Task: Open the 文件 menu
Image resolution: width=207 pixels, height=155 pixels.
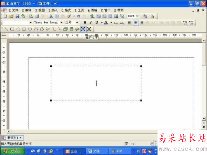Action: click(14, 10)
